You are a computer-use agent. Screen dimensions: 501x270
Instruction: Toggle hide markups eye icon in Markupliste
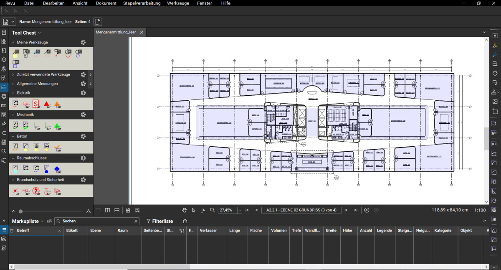(x=49, y=221)
